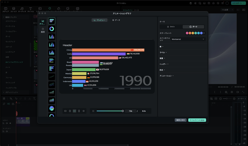Expand the アニメーション settings section
248x146 pixels.
(x=167, y=76)
